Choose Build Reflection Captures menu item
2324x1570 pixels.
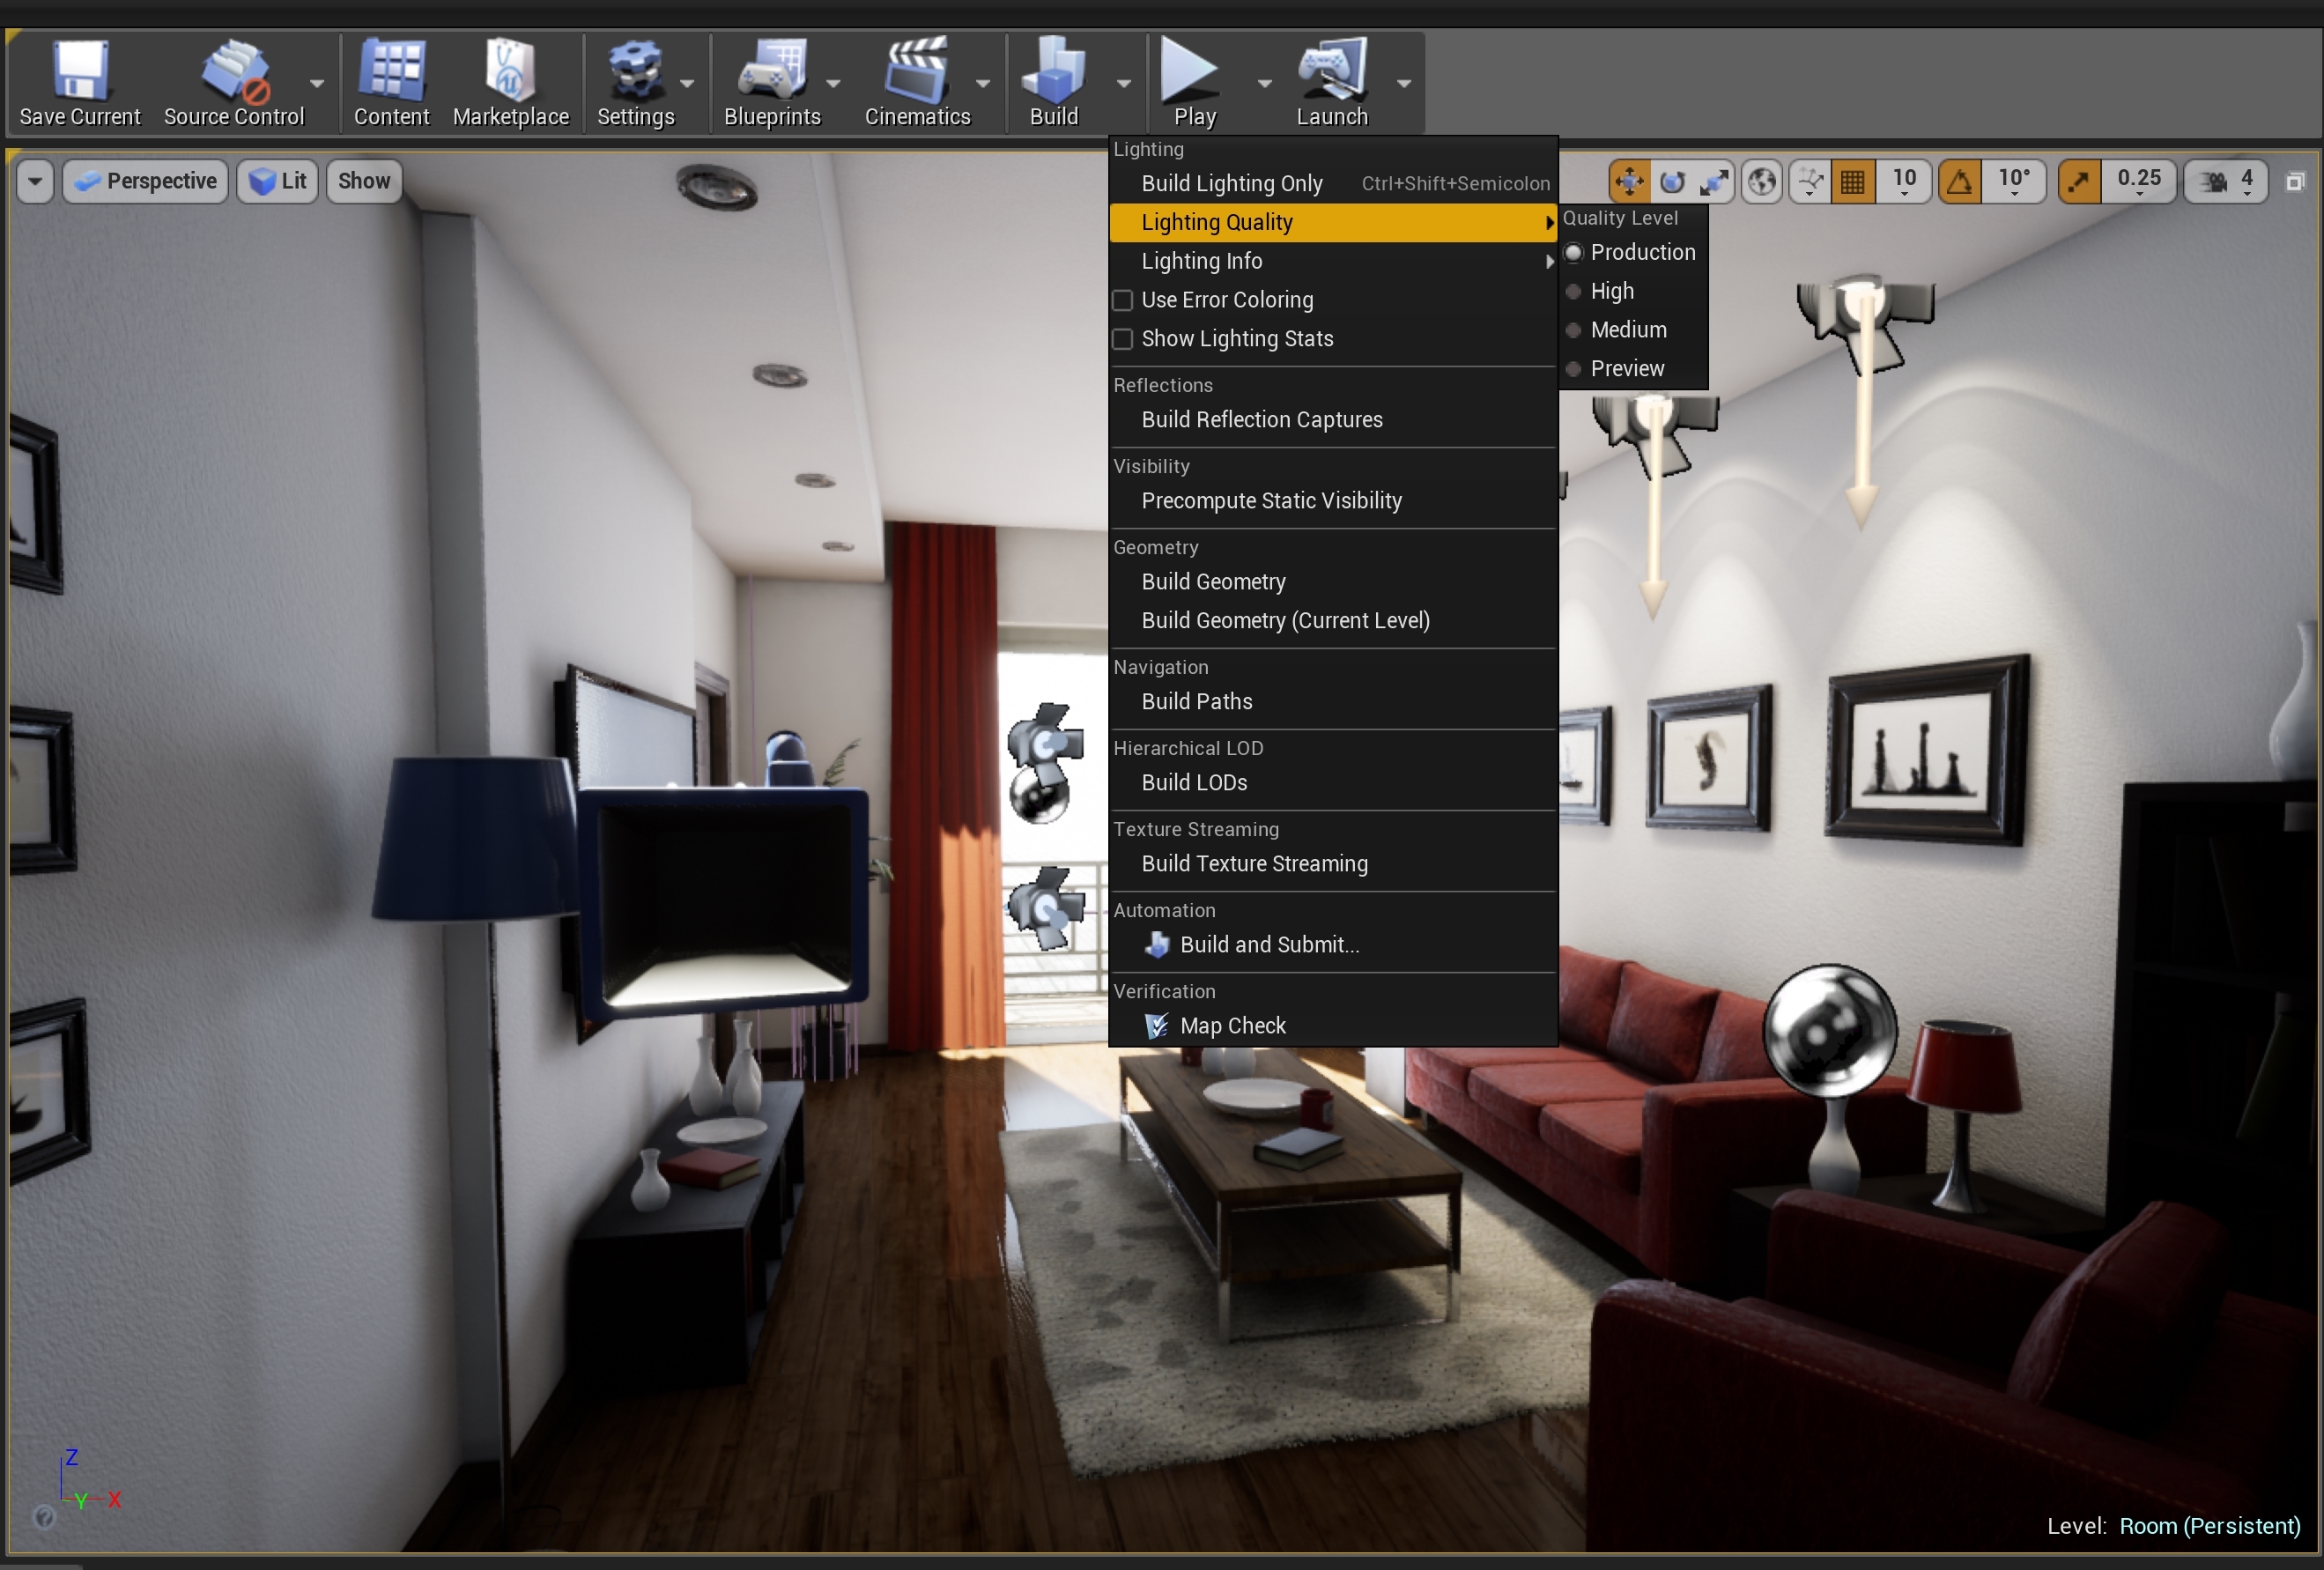tap(1261, 420)
